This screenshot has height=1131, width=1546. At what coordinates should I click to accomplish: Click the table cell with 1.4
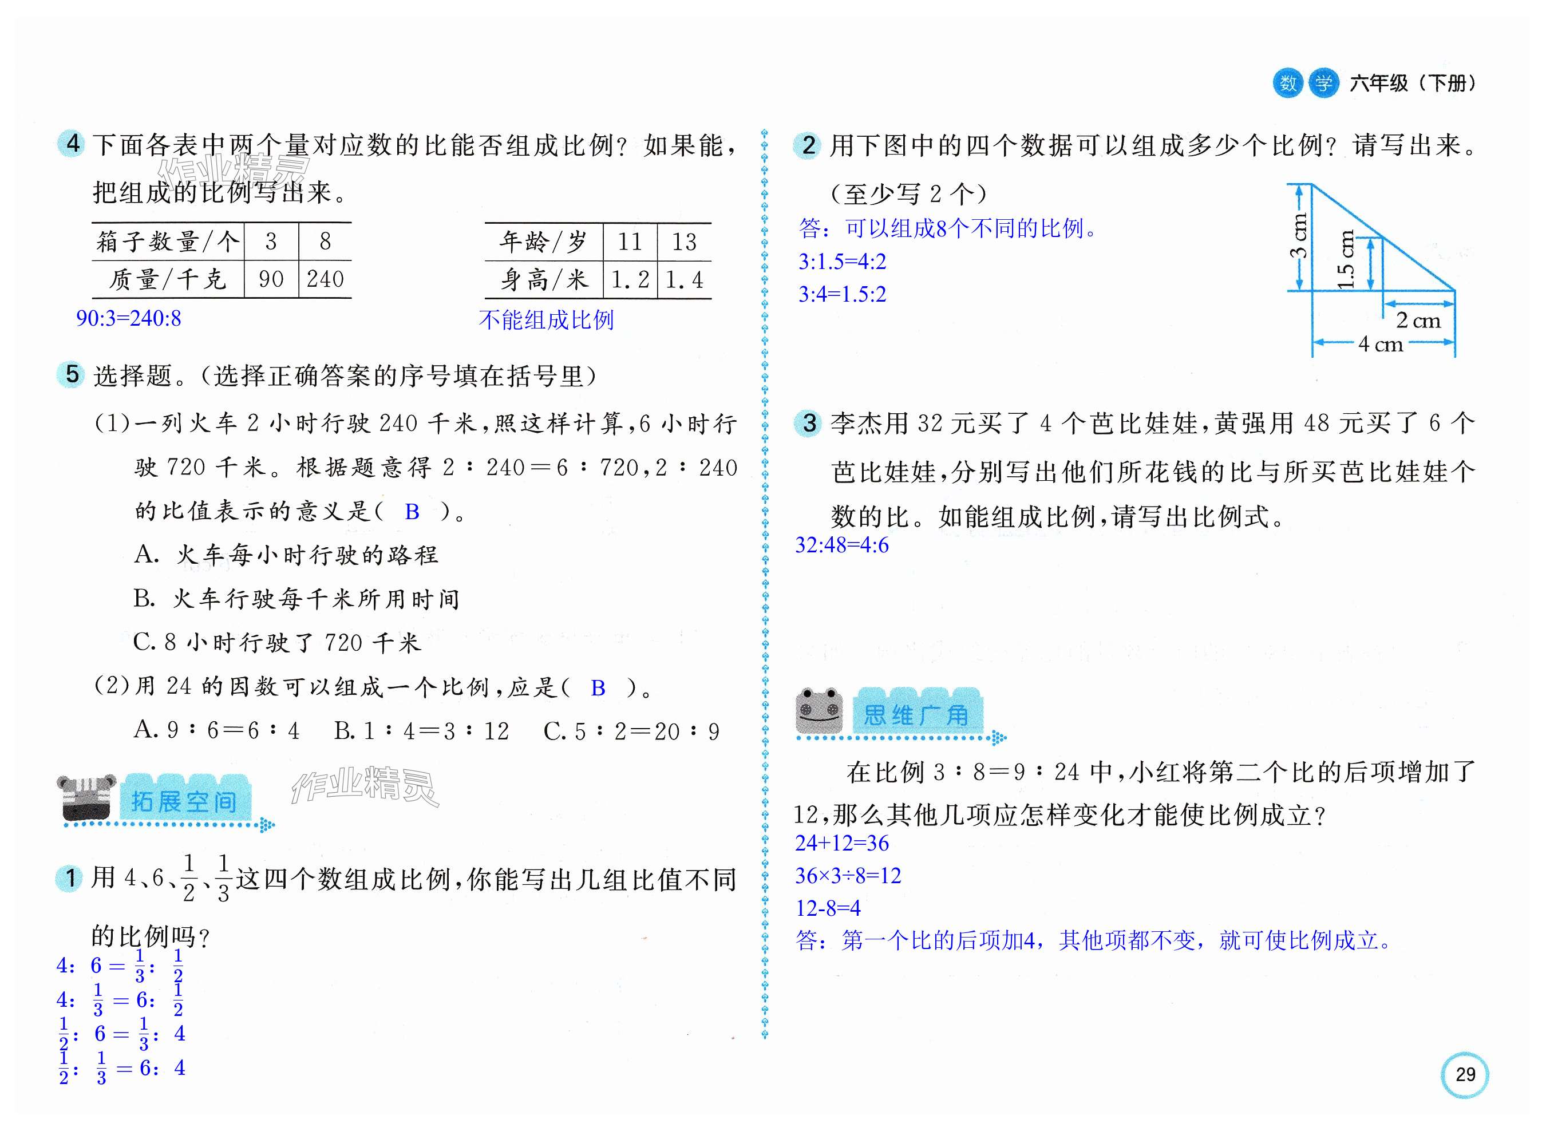click(x=684, y=280)
